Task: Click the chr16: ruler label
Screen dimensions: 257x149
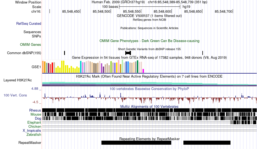Action: coord(36,11)
